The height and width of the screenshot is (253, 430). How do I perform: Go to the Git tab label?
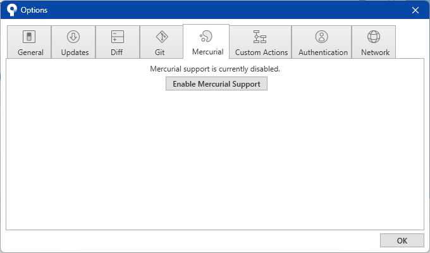160,52
